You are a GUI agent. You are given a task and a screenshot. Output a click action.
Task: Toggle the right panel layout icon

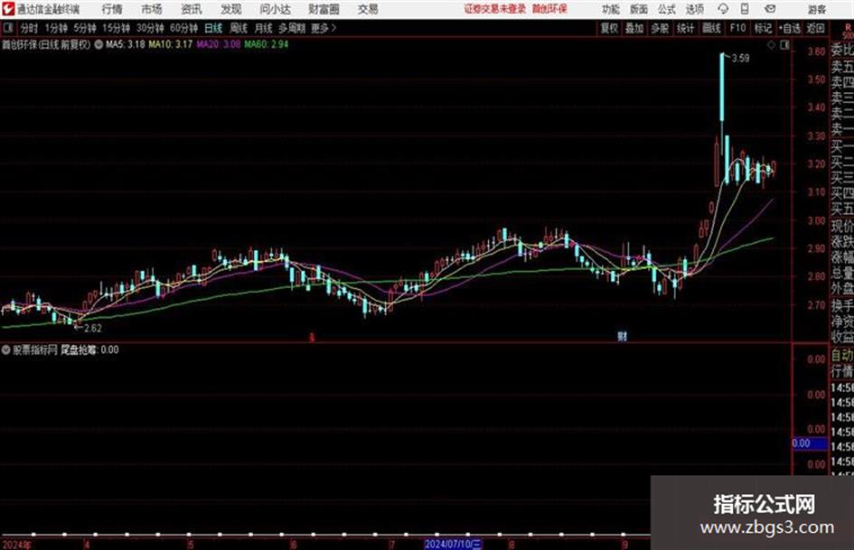(x=784, y=45)
